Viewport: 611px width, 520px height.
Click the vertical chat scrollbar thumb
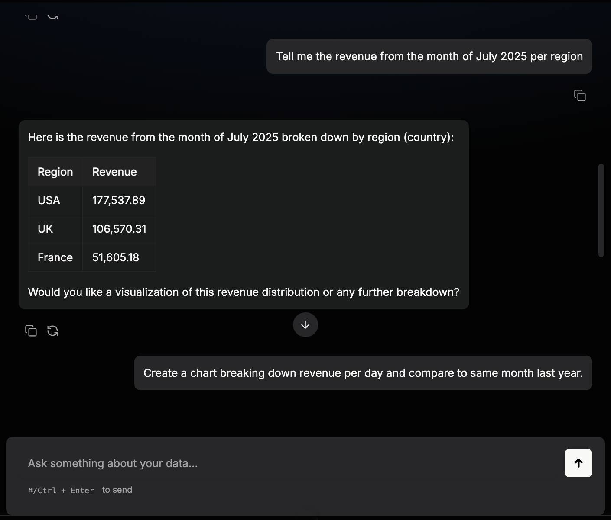click(601, 210)
